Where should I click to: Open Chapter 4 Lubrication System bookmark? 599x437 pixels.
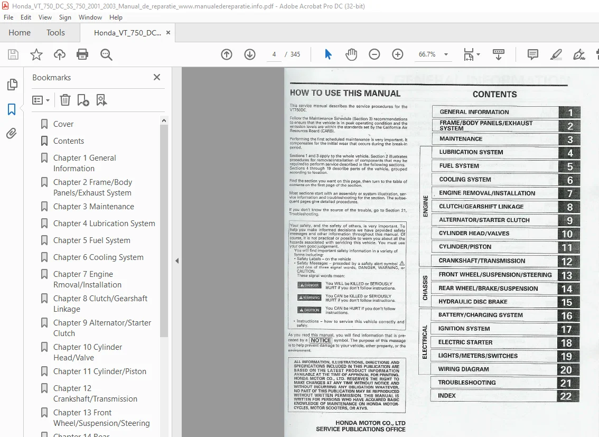coord(104,224)
